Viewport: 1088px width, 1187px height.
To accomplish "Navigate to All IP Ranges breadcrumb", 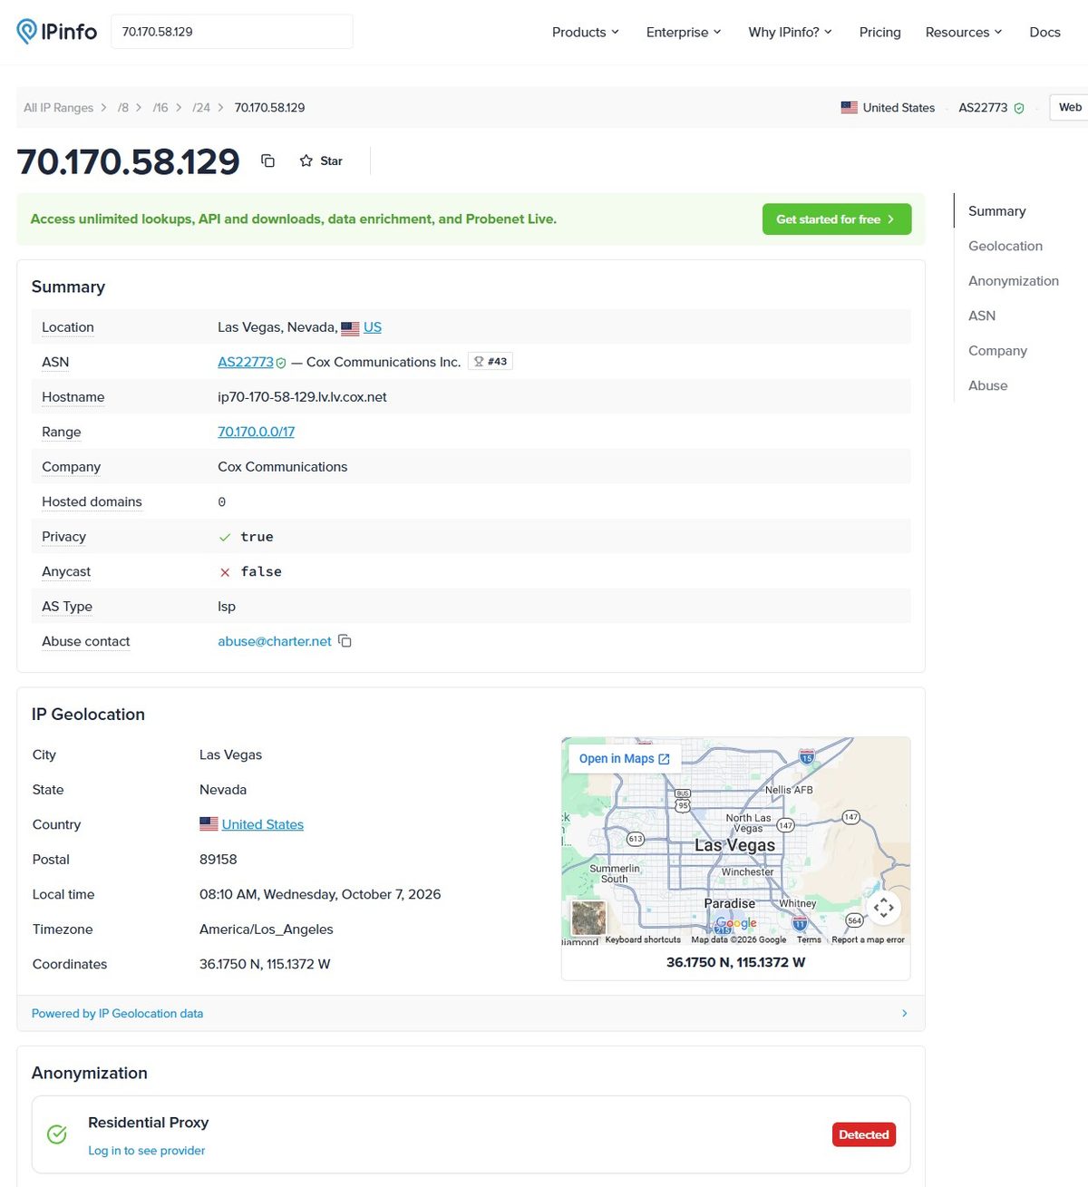I will (58, 108).
